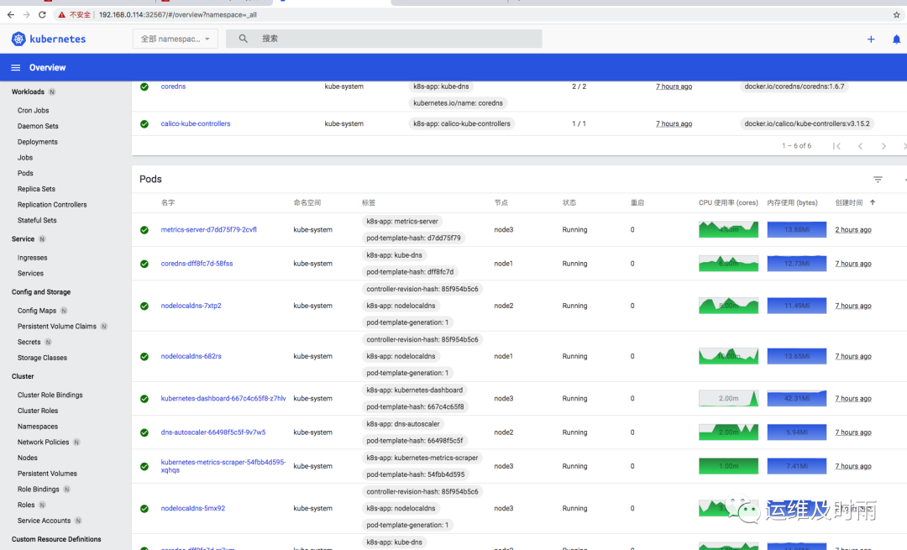Go back with browser back arrow

coord(10,14)
